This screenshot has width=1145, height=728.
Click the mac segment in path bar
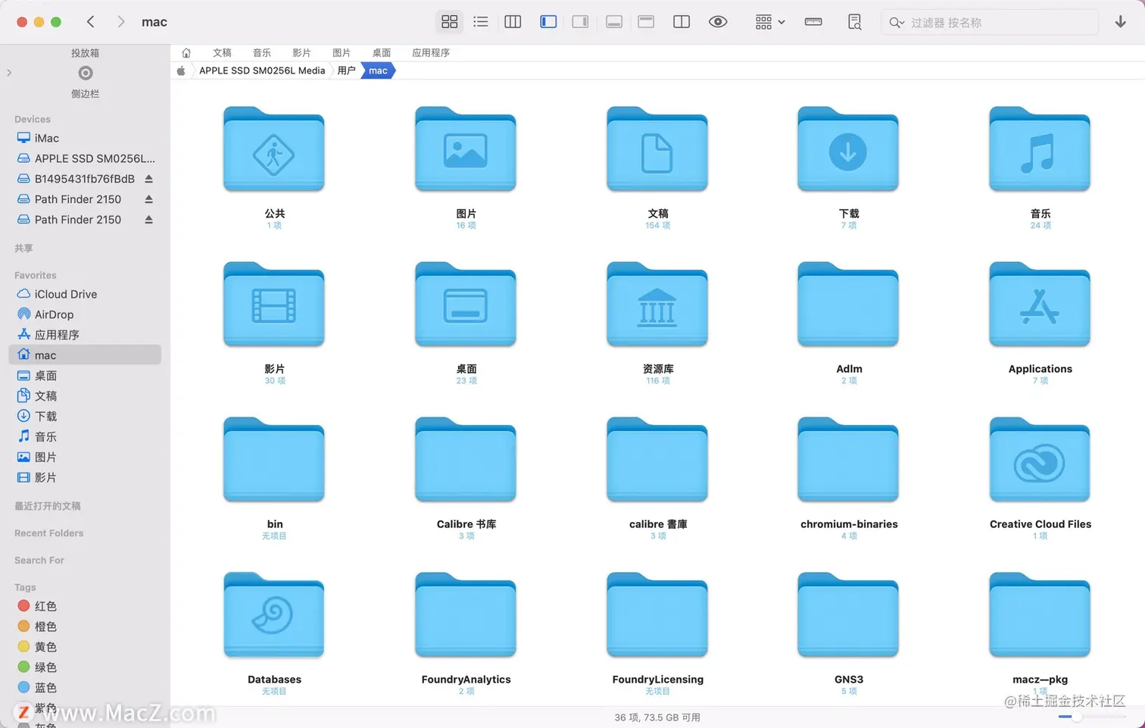378,70
